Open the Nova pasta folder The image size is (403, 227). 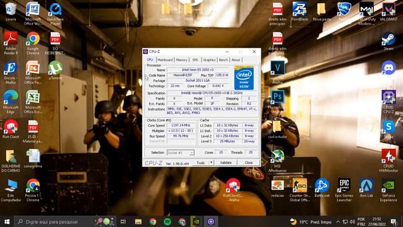322,11
